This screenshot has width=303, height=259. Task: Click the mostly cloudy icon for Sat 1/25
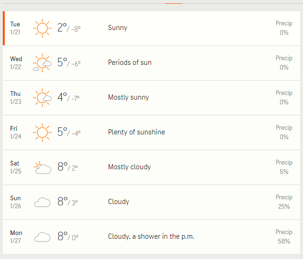click(42, 167)
